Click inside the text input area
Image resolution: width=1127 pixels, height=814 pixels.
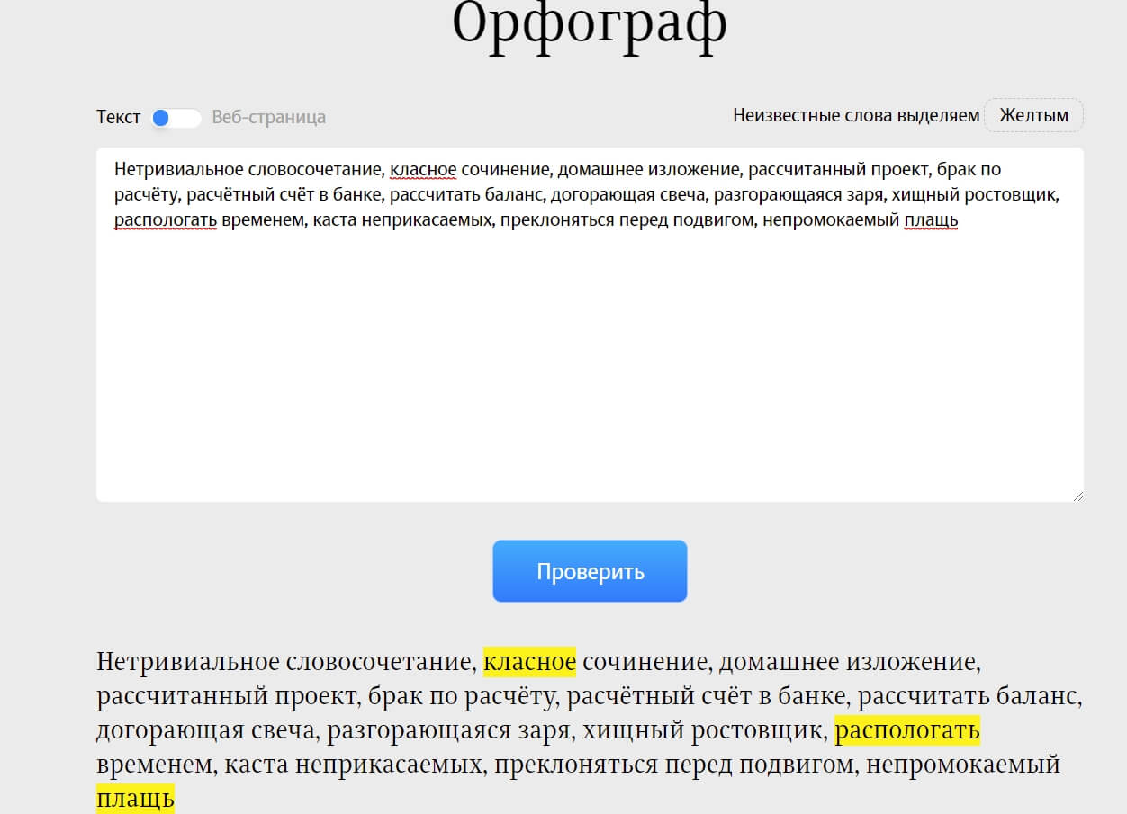click(590, 325)
